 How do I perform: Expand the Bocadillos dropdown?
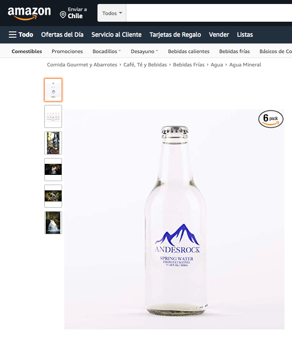point(107,51)
